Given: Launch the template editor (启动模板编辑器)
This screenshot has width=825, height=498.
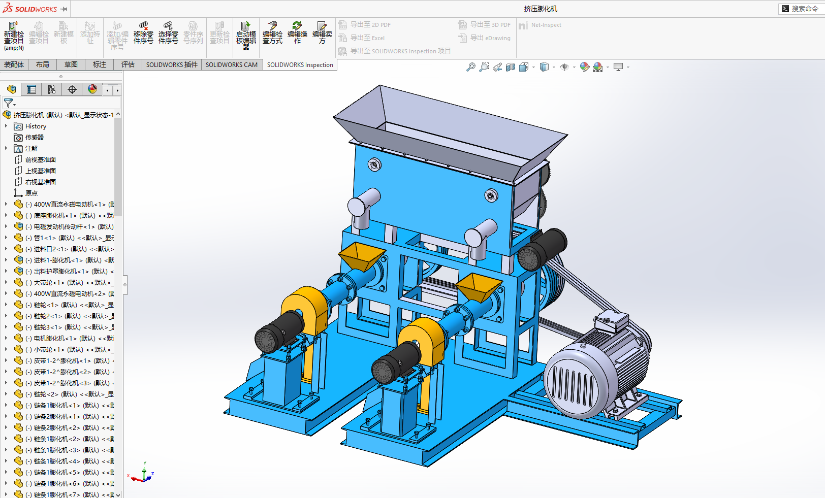Looking at the screenshot, I should 246,36.
